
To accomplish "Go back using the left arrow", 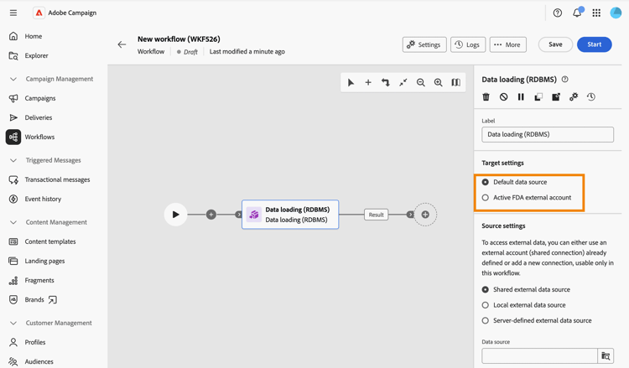I will tap(122, 44).
